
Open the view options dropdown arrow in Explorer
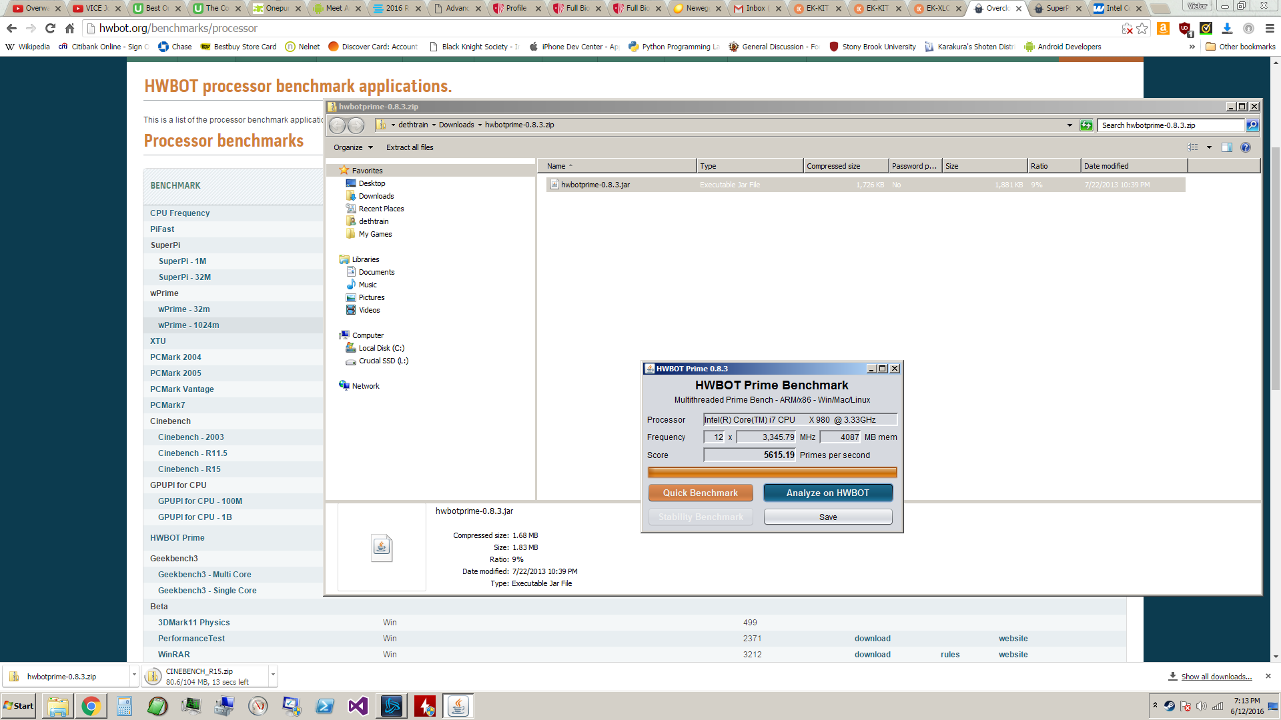pyautogui.click(x=1209, y=147)
